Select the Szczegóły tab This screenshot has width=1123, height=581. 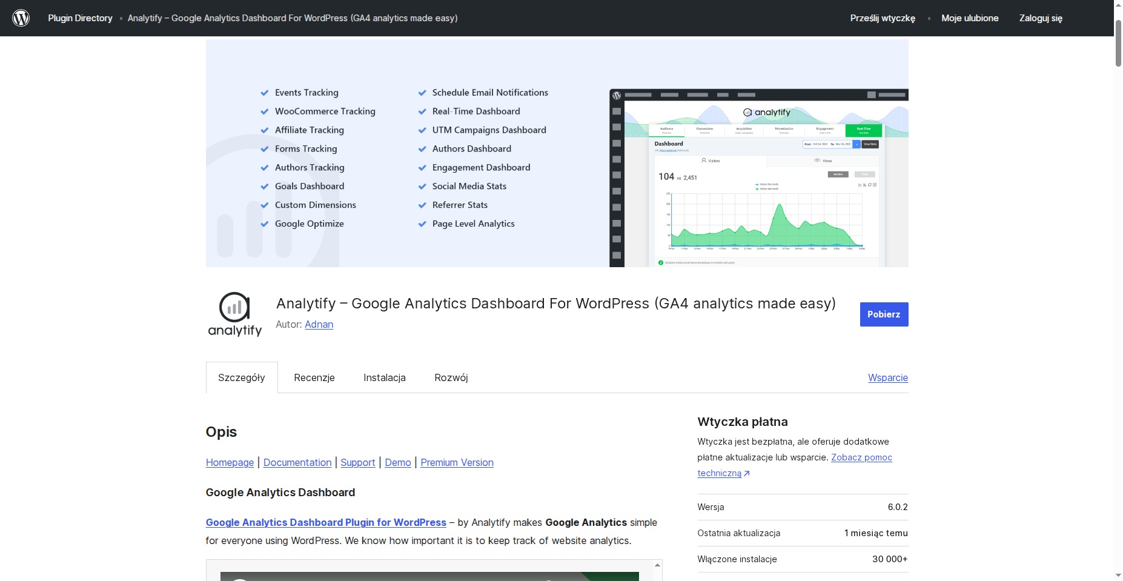pyautogui.click(x=242, y=377)
